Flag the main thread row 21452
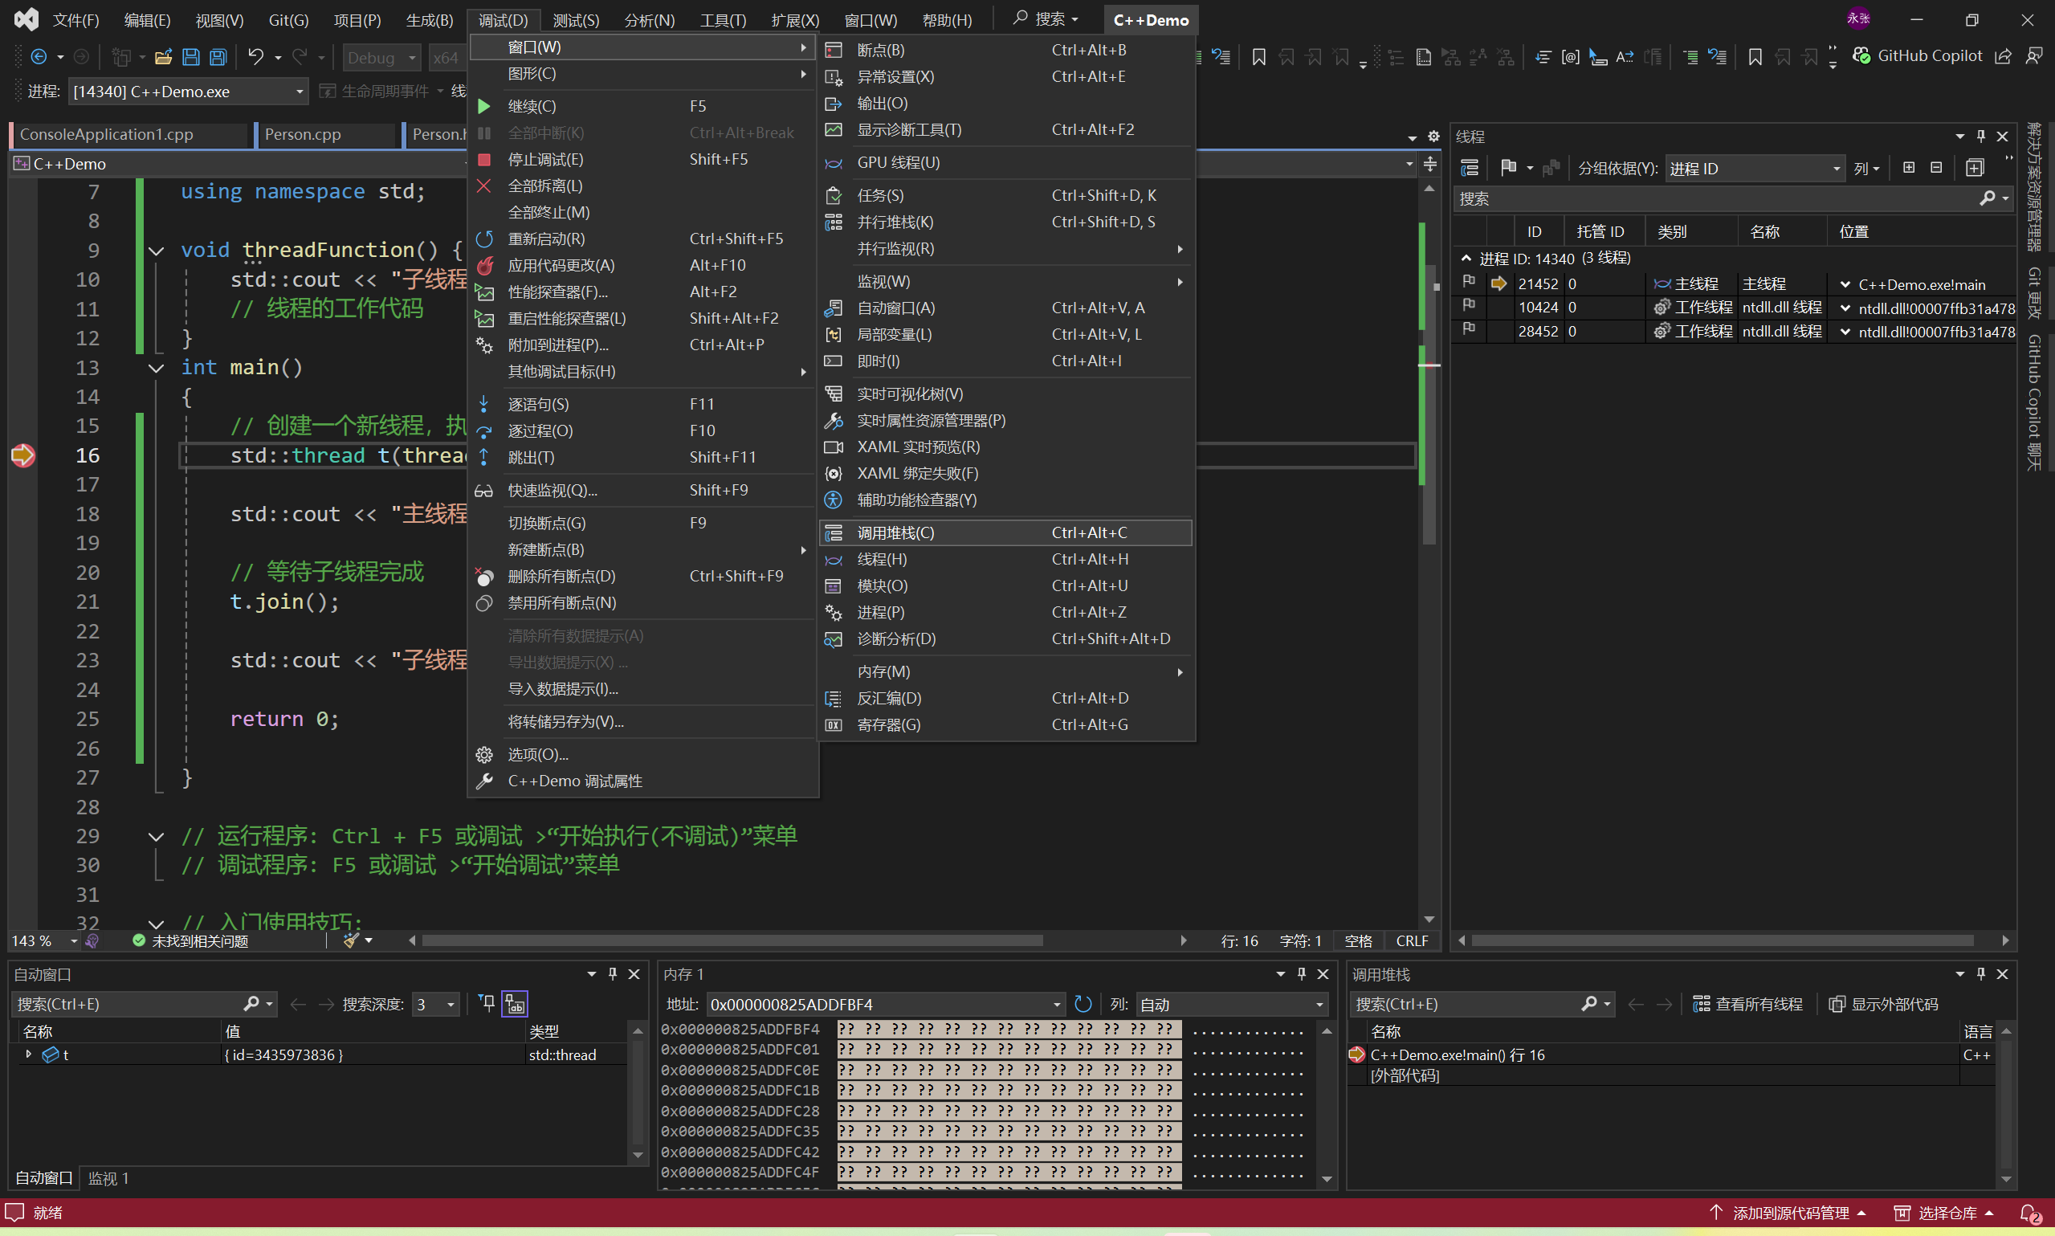This screenshot has height=1236, width=2055. (1469, 283)
